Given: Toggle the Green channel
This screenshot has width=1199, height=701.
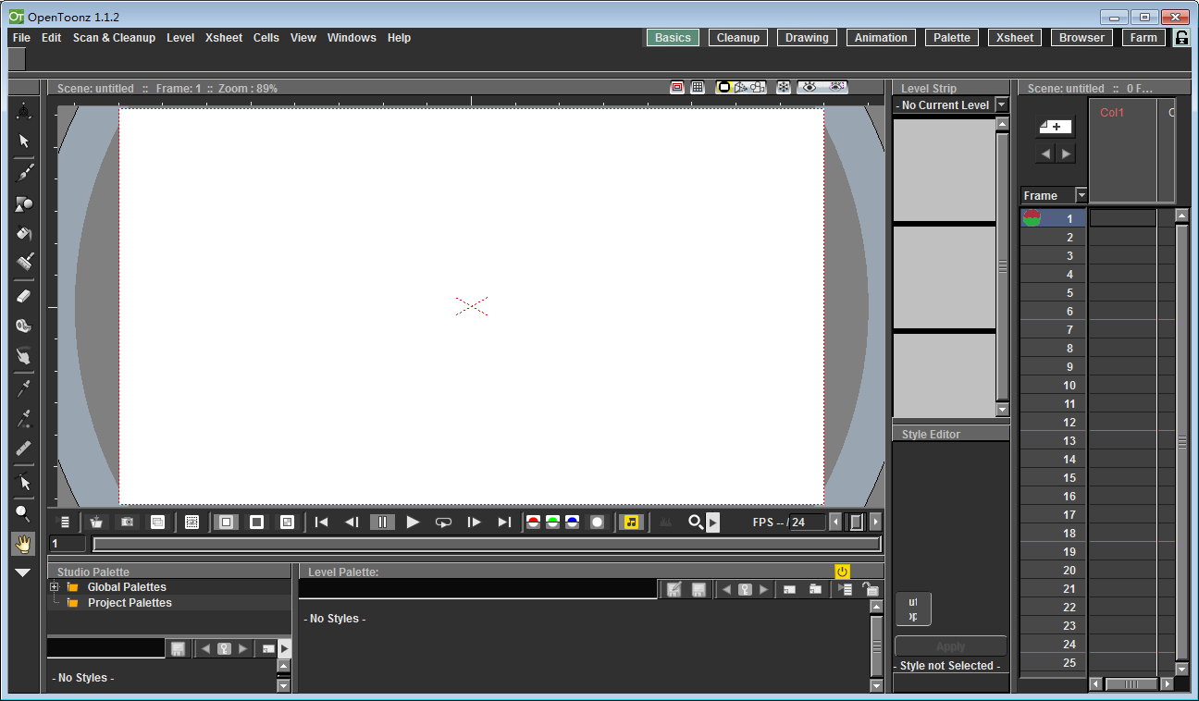Looking at the screenshot, I should point(552,522).
